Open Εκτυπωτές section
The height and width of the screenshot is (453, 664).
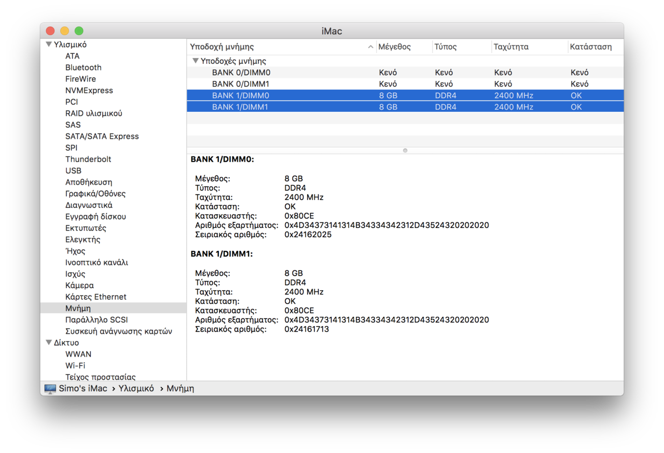(x=86, y=228)
